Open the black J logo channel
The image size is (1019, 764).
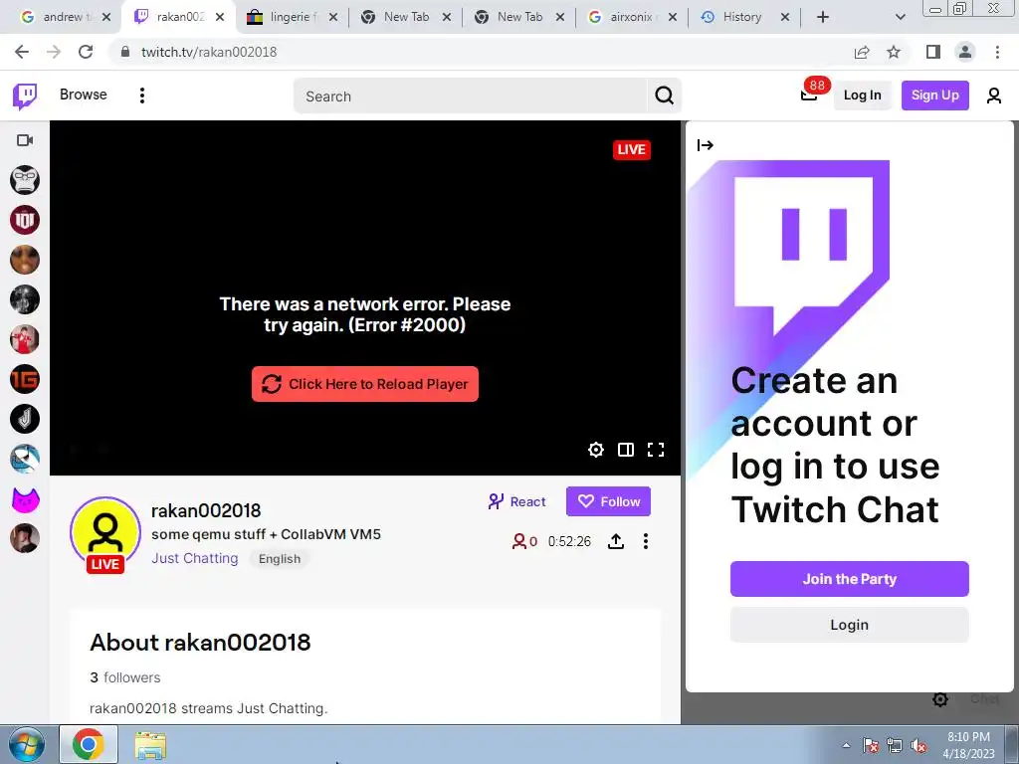pyautogui.click(x=25, y=419)
